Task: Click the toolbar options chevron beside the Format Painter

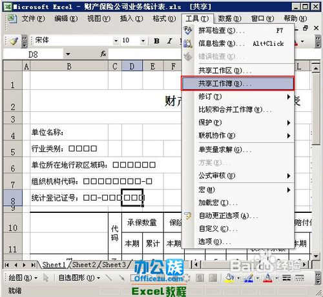Action: pyautogui.click(x=25, y=41)
